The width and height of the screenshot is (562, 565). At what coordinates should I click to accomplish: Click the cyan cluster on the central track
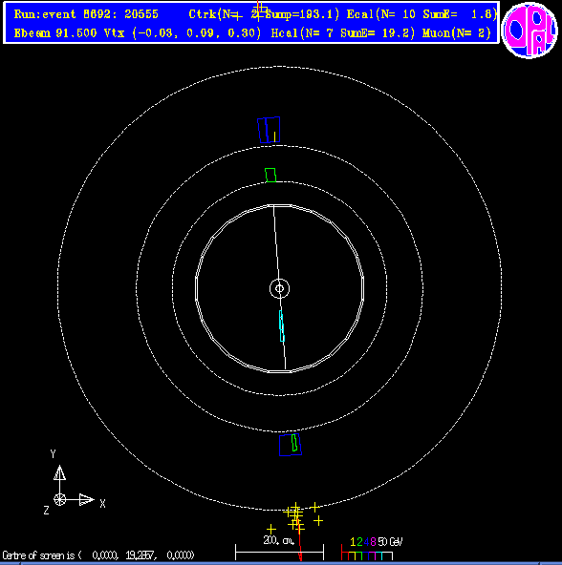282,325
